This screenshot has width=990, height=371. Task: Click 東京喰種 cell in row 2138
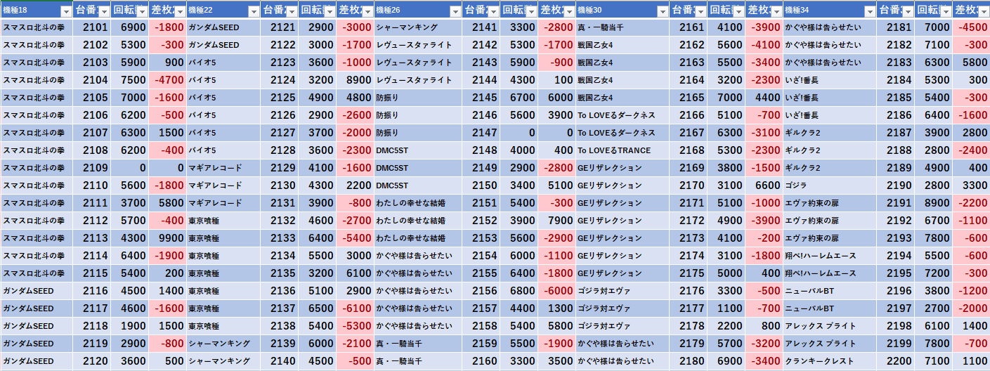[223, 326]
